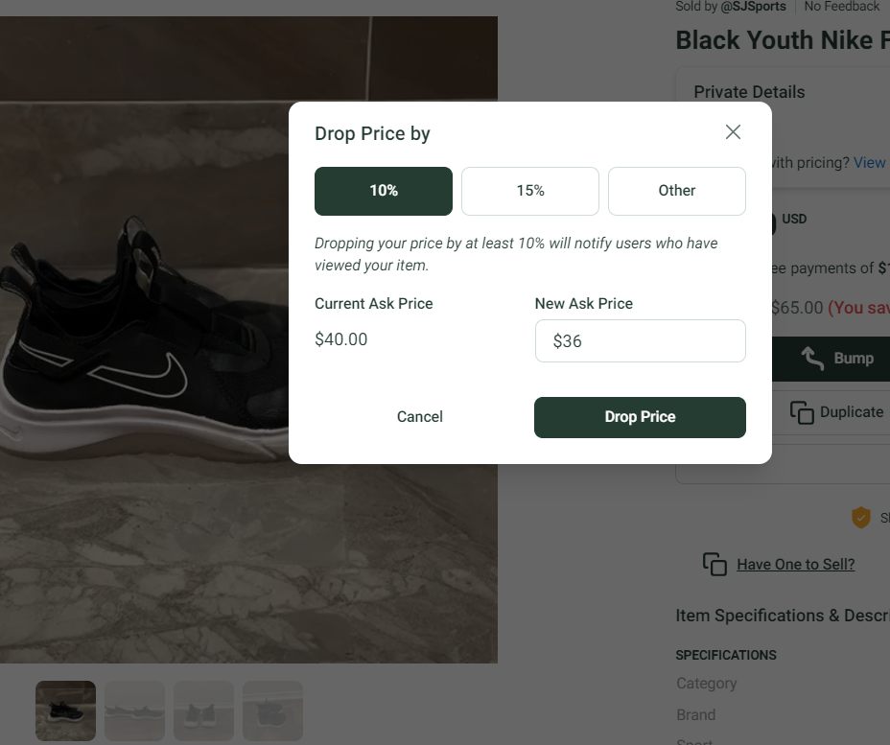This screenshot has width=890, height=745.
Task: Click the Private Details section header
Action: (749, 92)
